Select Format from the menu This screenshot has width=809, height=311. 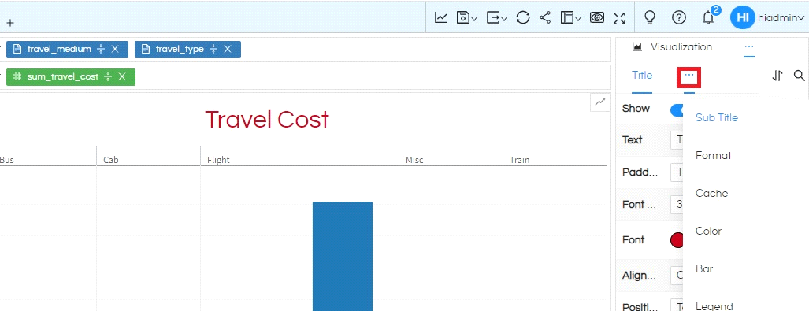[x=714, y=155]
